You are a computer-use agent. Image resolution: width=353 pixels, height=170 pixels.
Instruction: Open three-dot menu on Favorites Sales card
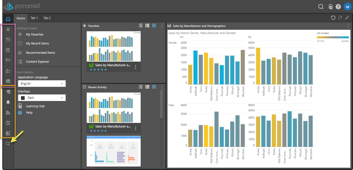pyautogui.click(x=135, y=67)
